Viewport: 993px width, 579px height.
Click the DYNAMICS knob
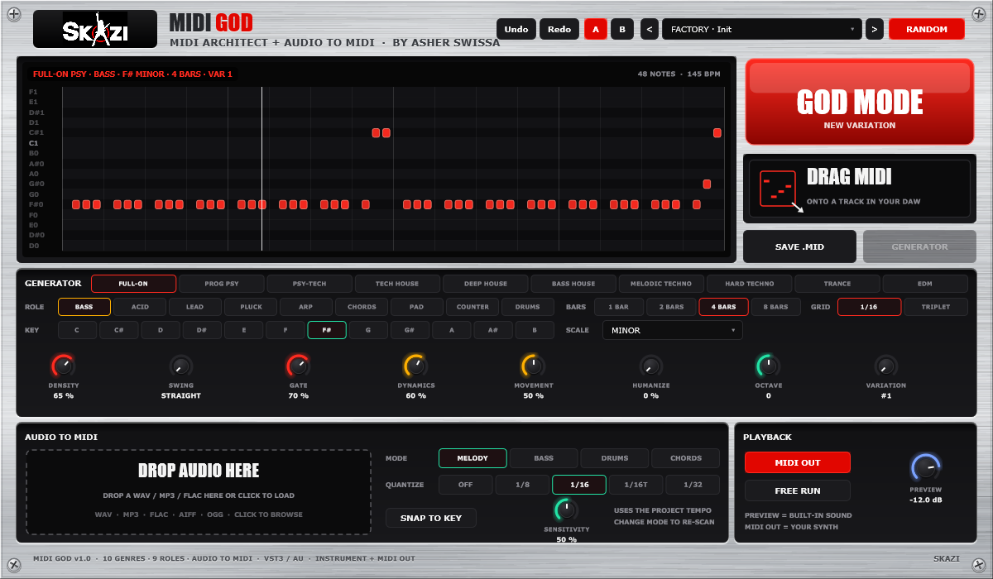click(x=416, y=366)
